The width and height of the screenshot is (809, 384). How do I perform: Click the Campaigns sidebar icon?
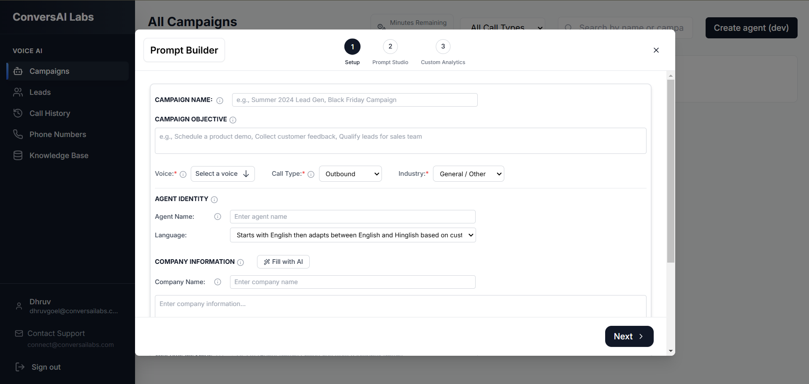pos(18,71)
